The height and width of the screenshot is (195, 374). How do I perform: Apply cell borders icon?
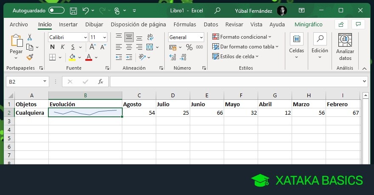[x=53, y=57]
